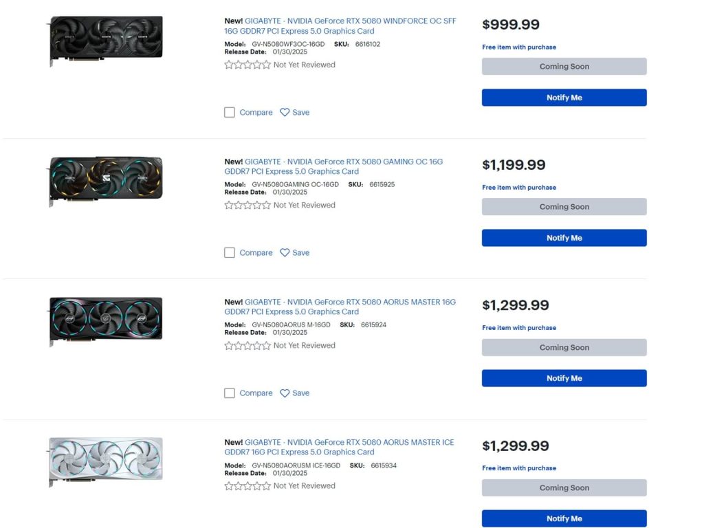Enable Compare for AORUS MASTER 16G card
The image size is (704, 528).
(230, 393)
